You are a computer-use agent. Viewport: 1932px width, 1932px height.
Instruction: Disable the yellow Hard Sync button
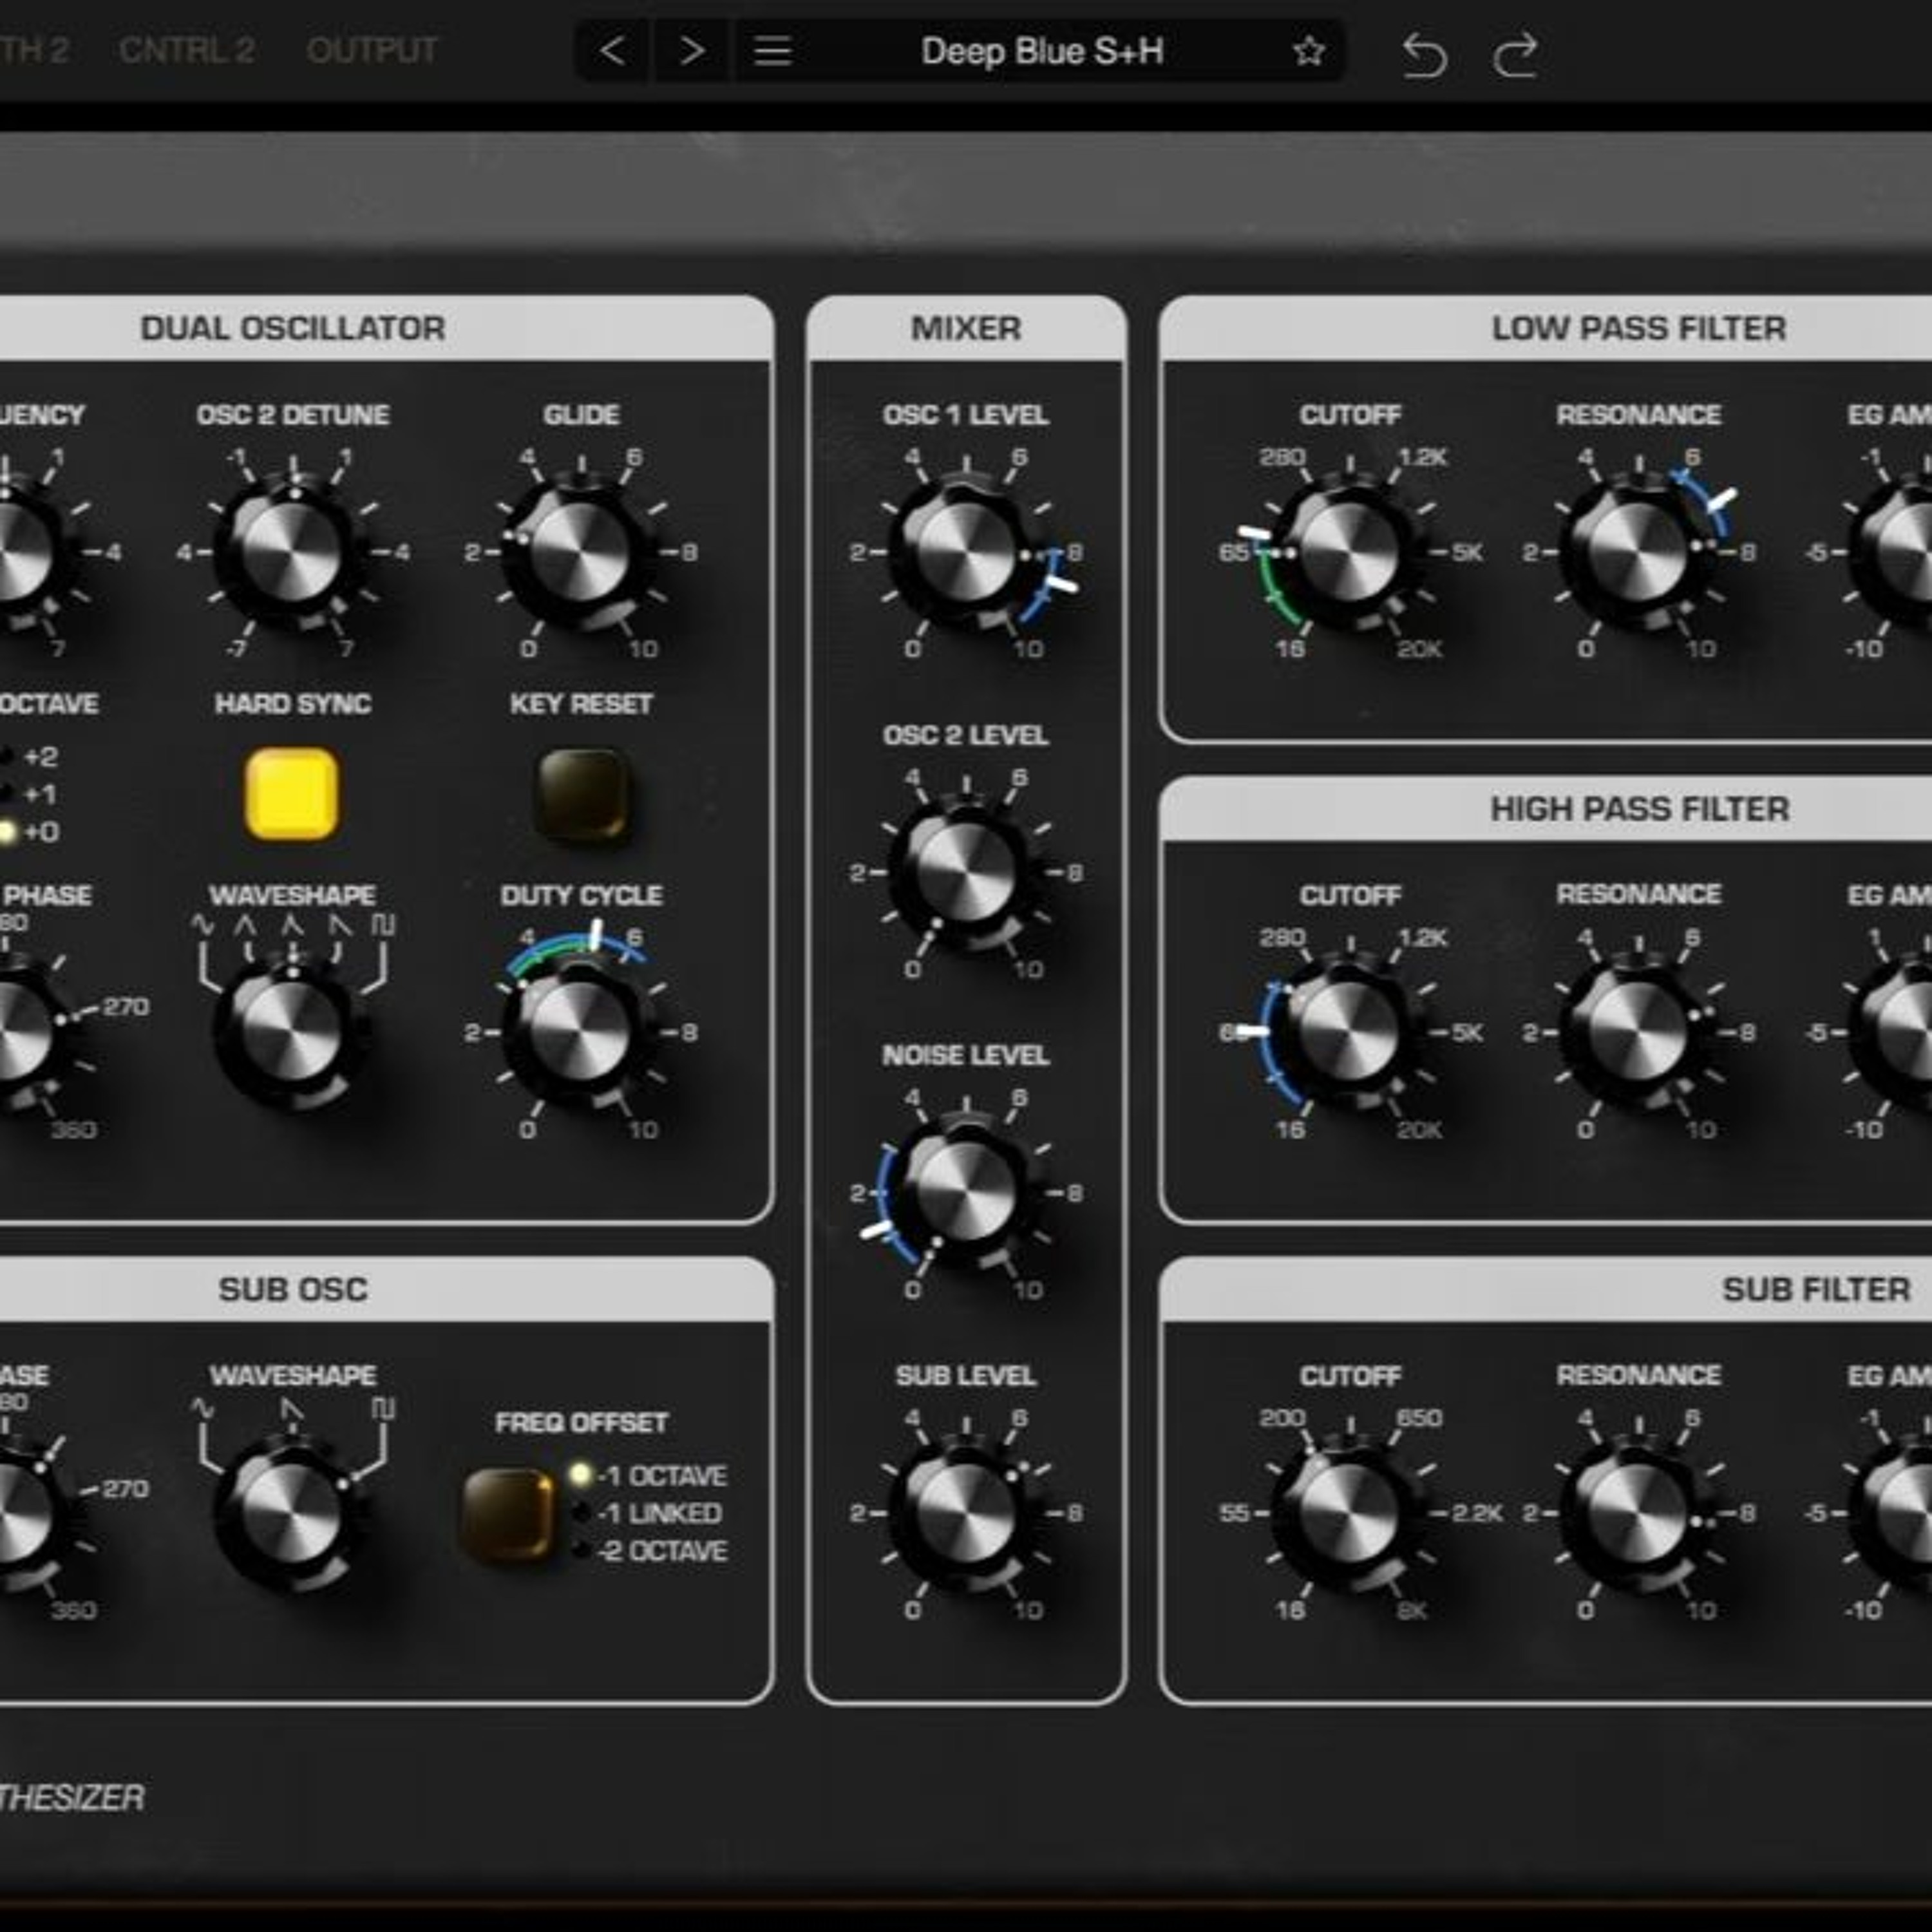coord(292,794)
